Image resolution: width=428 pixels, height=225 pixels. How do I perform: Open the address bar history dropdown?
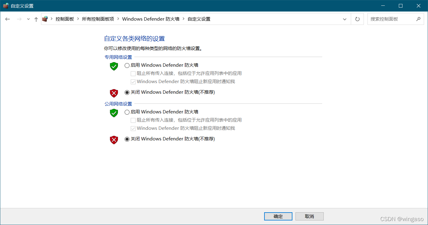(345, 19)
